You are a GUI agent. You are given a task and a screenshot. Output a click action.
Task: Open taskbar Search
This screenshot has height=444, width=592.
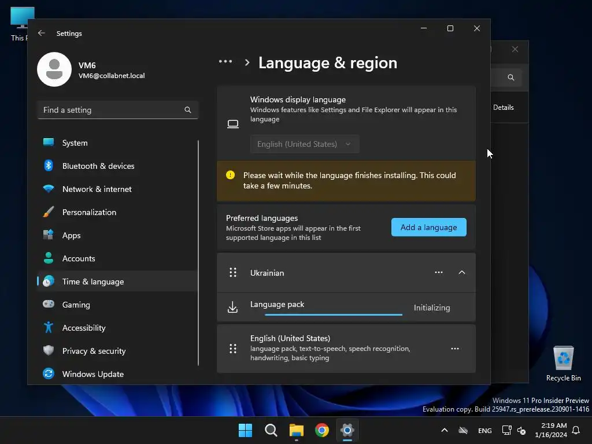(271, 430)
